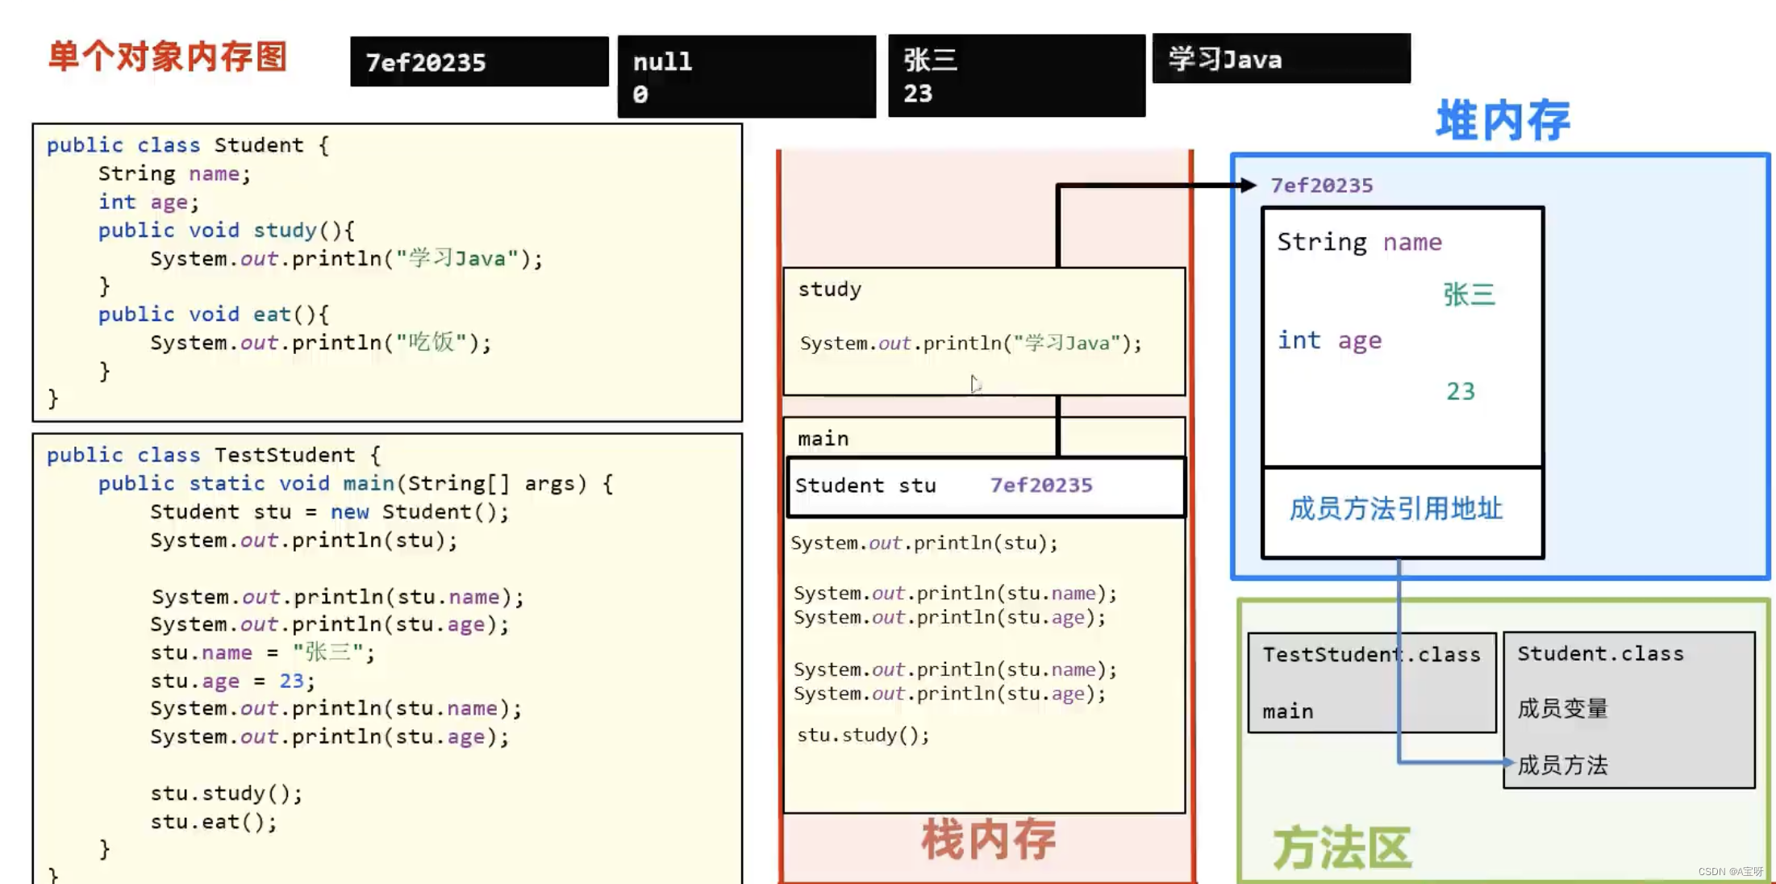The height and width of the screenshot is (884, 1776).
Task: Click the 7ef20235 black output box
Action: pos(479,61)
